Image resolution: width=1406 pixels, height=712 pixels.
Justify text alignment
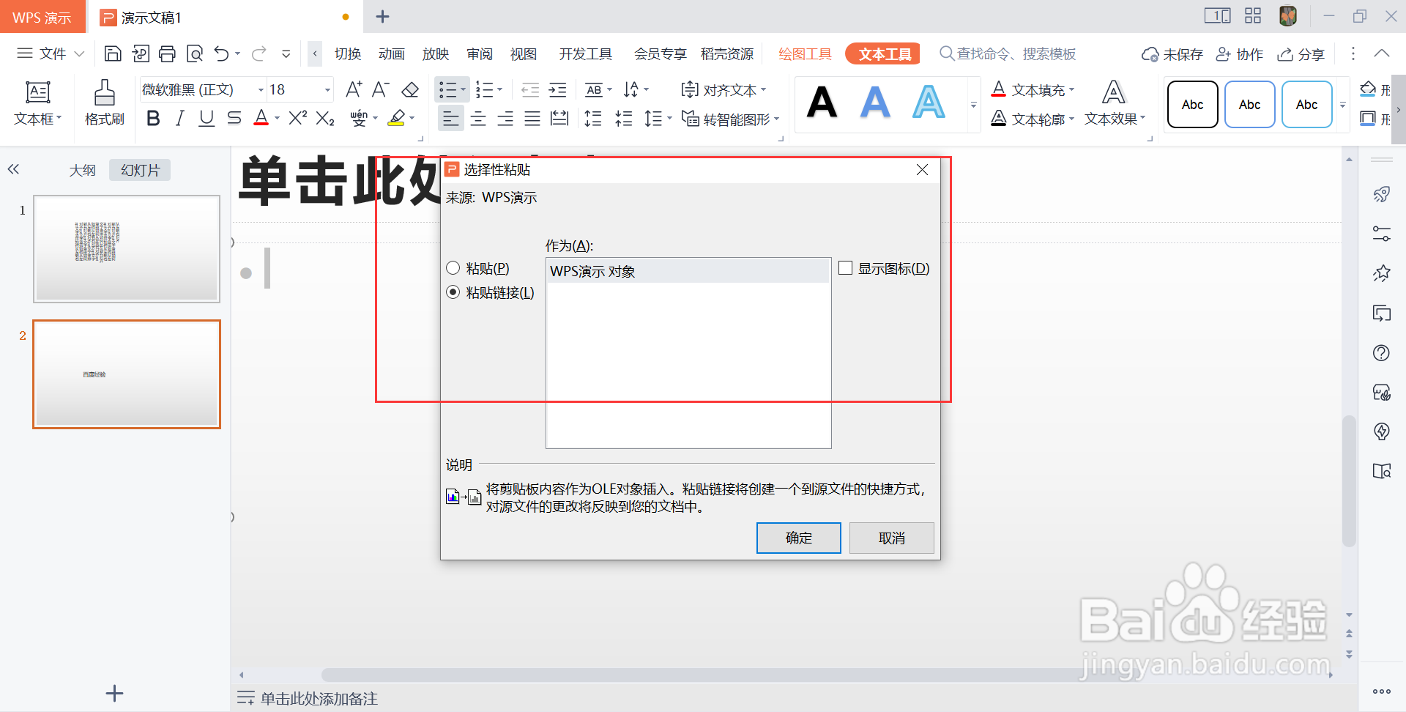(x=532, y=118)
